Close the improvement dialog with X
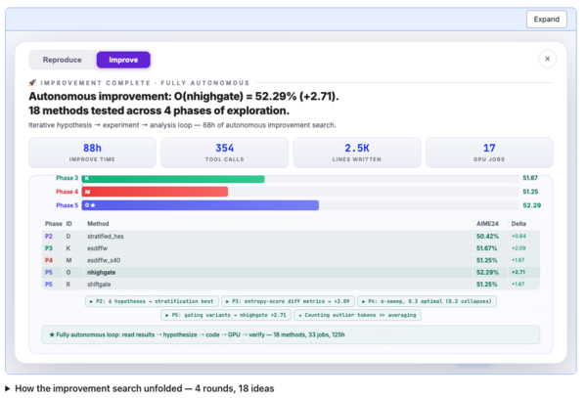 coord(547,59)
